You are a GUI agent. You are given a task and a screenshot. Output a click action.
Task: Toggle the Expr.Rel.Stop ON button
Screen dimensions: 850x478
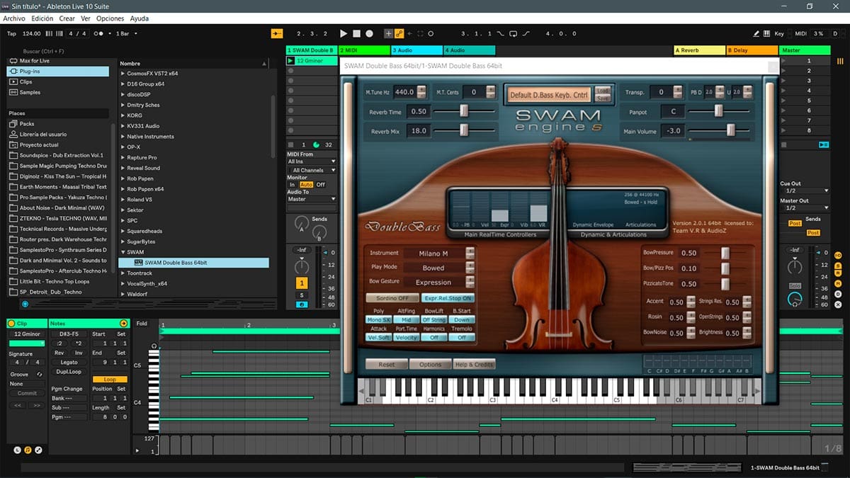click(447, 298)
